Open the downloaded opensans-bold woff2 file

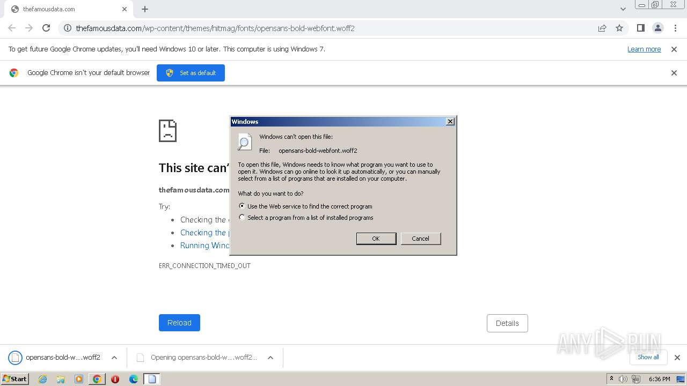[55, 358]
